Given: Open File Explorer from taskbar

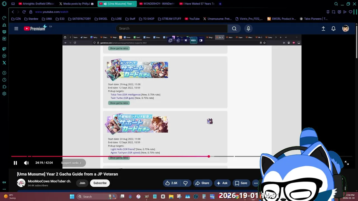Looking at the screenshot, I should [171, 197].
